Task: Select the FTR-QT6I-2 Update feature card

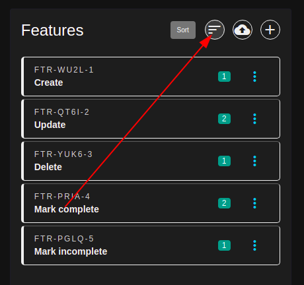Action: click(x=151, y=119)
